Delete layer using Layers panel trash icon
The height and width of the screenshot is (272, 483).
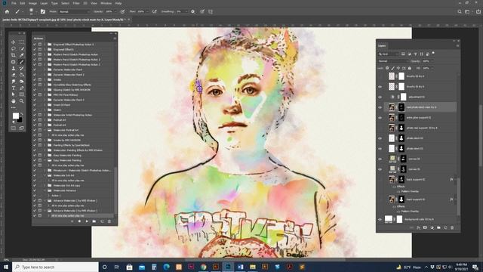[x=452, y=227]
